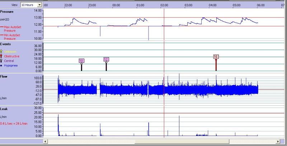Click the Pressure graph panel title
This screenshot has height=146, width=287.
point(7,12)
